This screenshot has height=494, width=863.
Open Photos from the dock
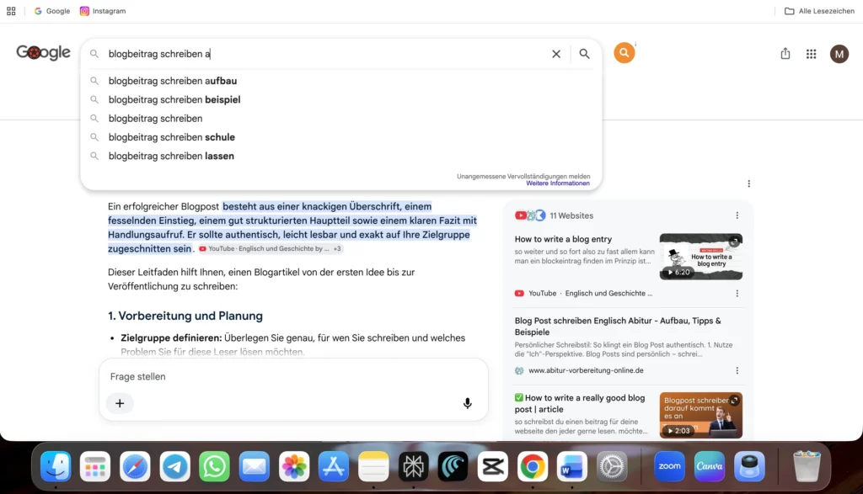pos(294,466)
